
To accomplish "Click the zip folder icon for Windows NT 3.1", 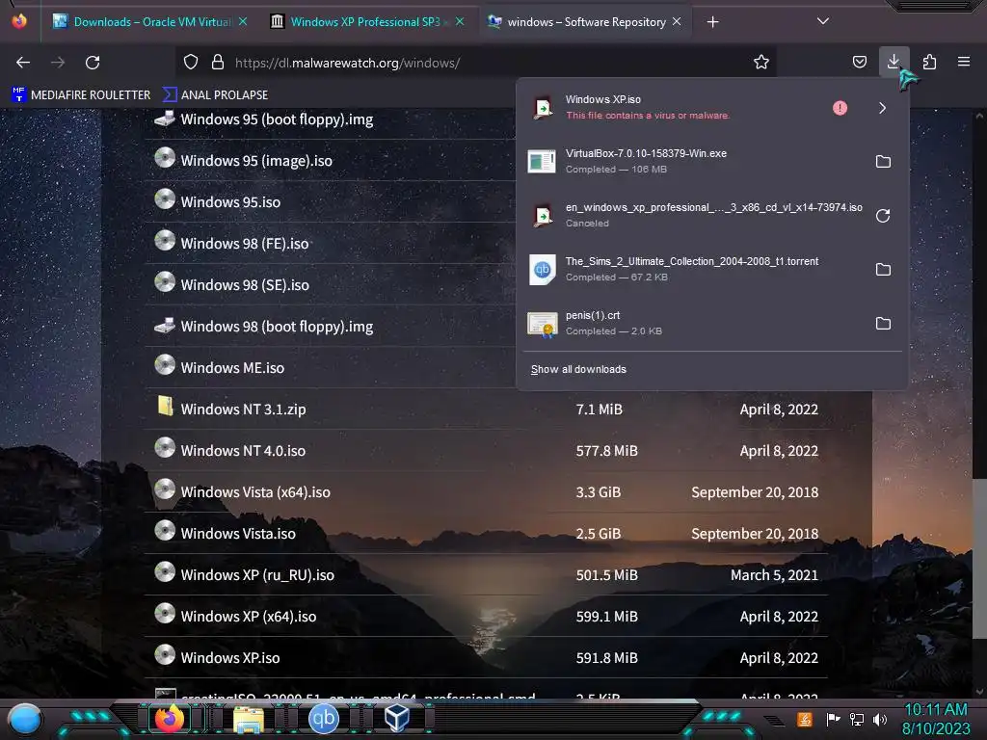I will 165,407.
